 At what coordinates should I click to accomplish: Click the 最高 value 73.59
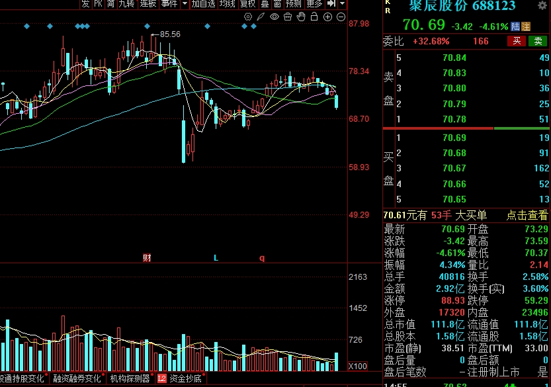pos(536,241)
